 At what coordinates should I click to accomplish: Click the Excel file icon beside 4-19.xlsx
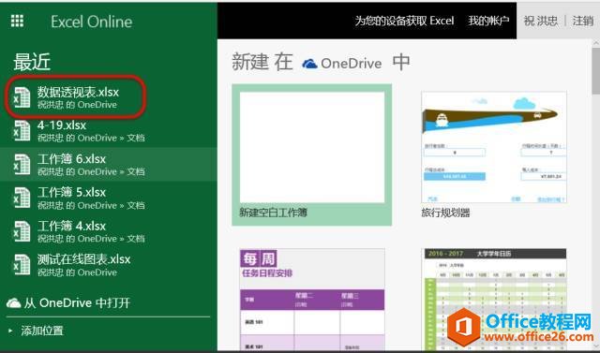(x=22, y=131)
